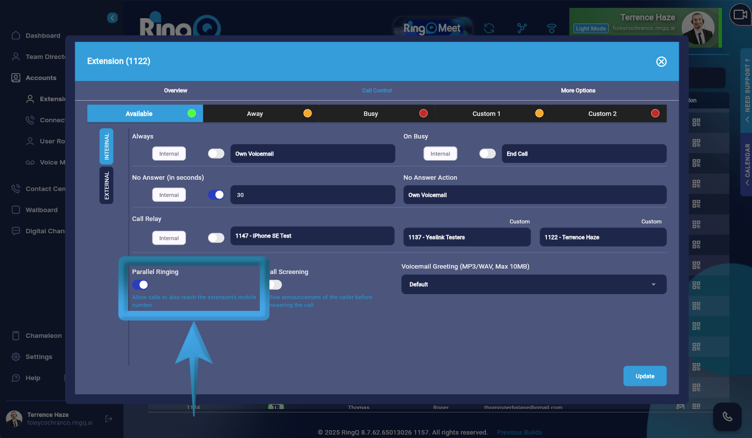This screenshot has height=438, width=752.
Task: Click the video camera icon top right
Action: (740, 15)
